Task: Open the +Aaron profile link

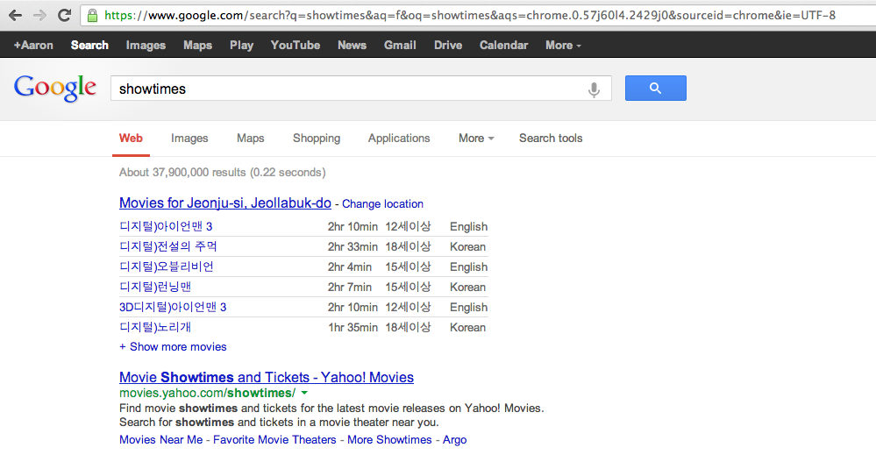Action: tap(33, 46)
